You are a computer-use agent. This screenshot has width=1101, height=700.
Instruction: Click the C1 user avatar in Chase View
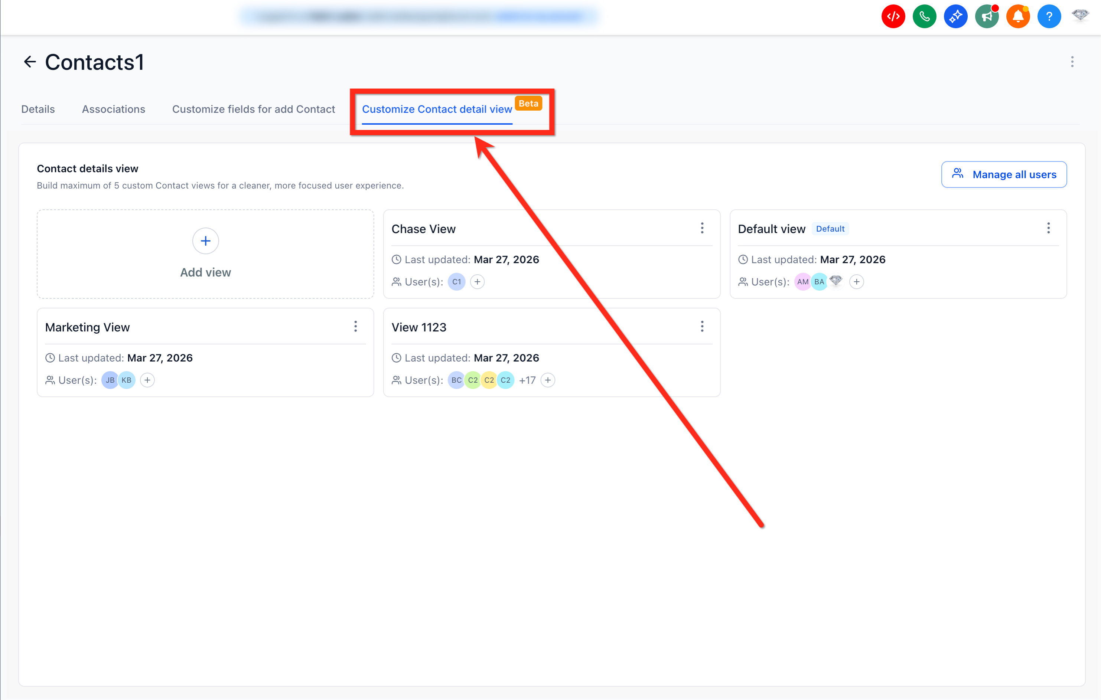tap(456, 281)
